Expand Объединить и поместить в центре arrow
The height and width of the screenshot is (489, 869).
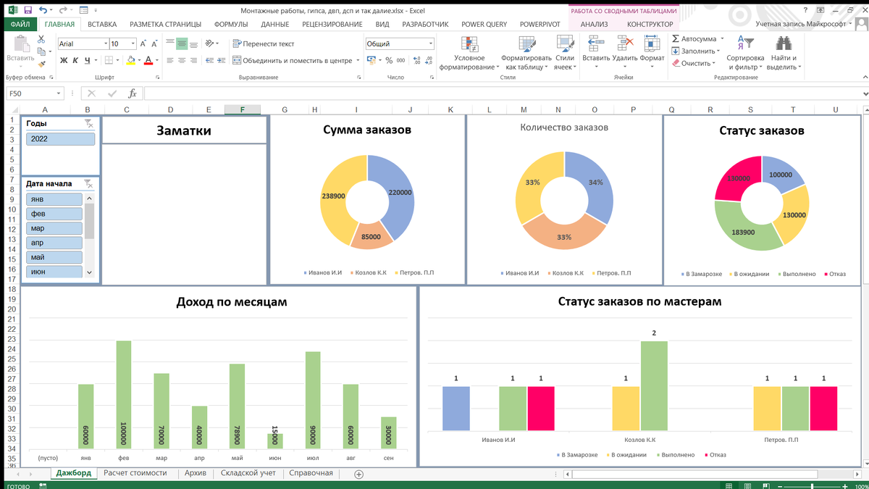pos(356,61)
